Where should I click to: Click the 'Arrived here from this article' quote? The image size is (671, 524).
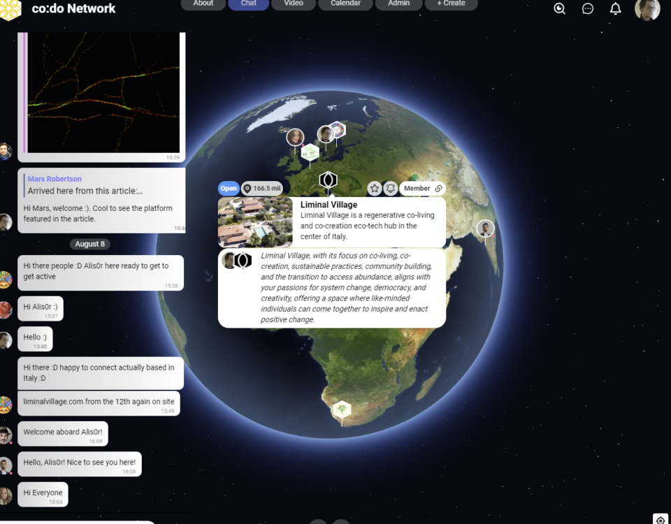(x=85, y=191)
